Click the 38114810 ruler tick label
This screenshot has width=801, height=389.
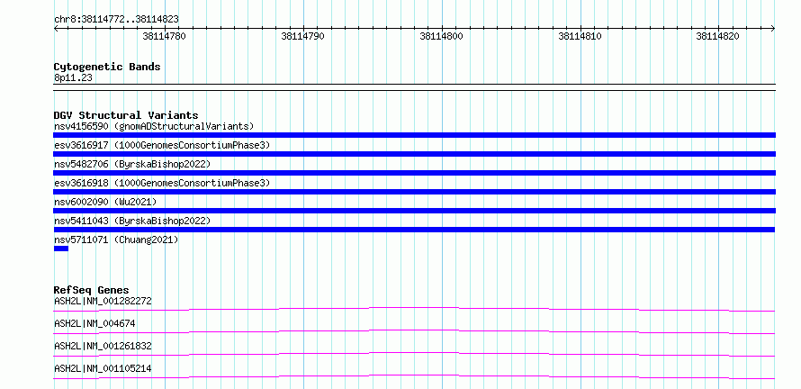[580, 36]
